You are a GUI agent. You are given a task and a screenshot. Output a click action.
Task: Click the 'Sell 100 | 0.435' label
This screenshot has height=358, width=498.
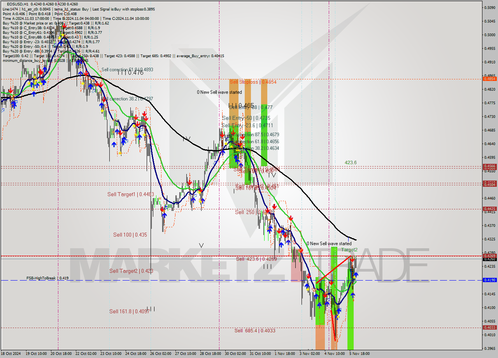point(130,235)
